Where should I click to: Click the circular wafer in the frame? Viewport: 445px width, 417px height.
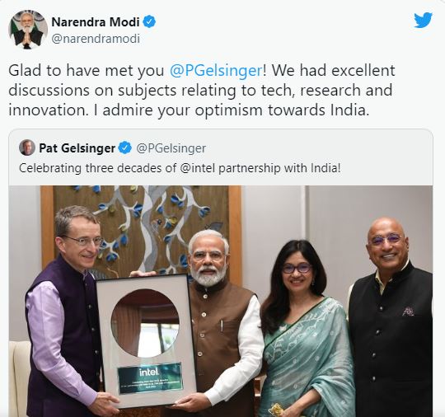coord(145,323)
